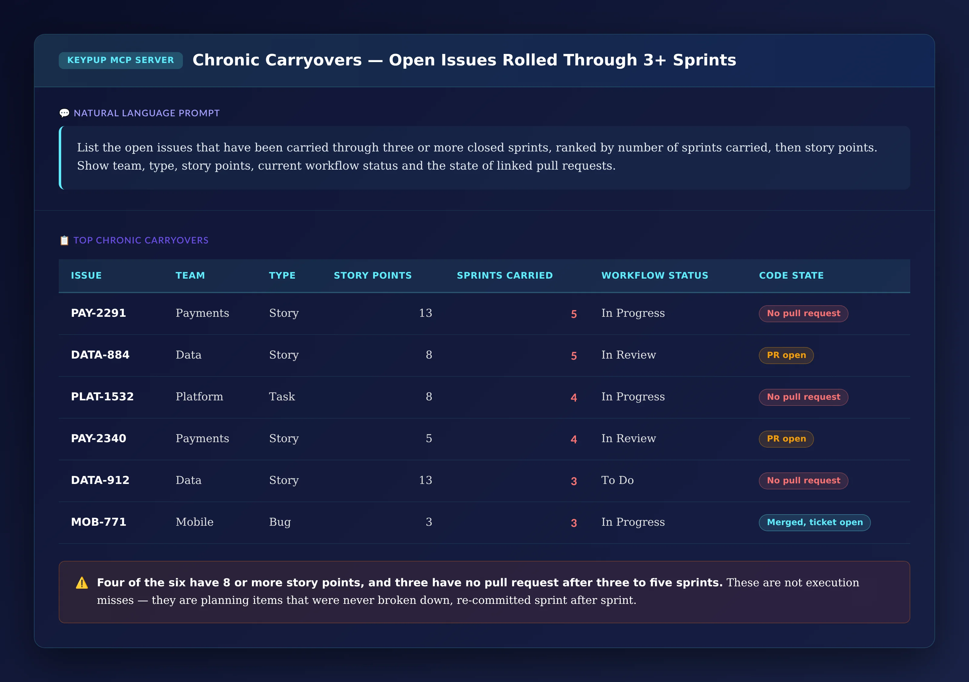The height and width of the screenshot is (682, 969).
Task: Click In Review status for DATA-884
Action: pyautogui.click(x=629, y=355)
